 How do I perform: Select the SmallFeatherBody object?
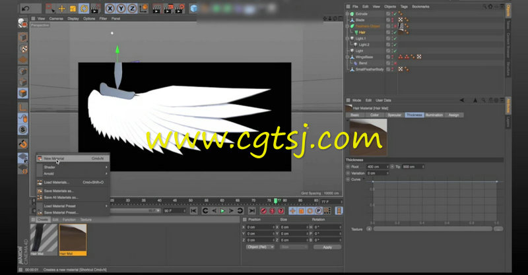[370, 69]
